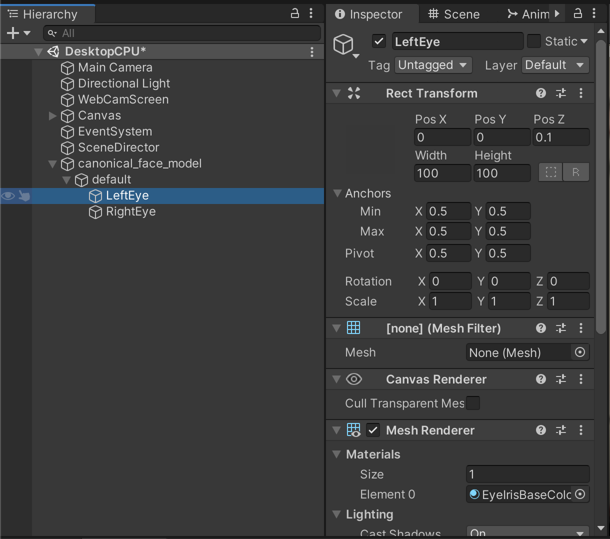
Task: Click the R button next to Height
Action: (x=576, y=172)
